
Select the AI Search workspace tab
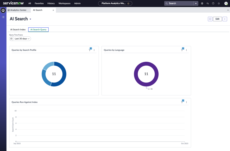pyautogui.click(x=38, y=10)
